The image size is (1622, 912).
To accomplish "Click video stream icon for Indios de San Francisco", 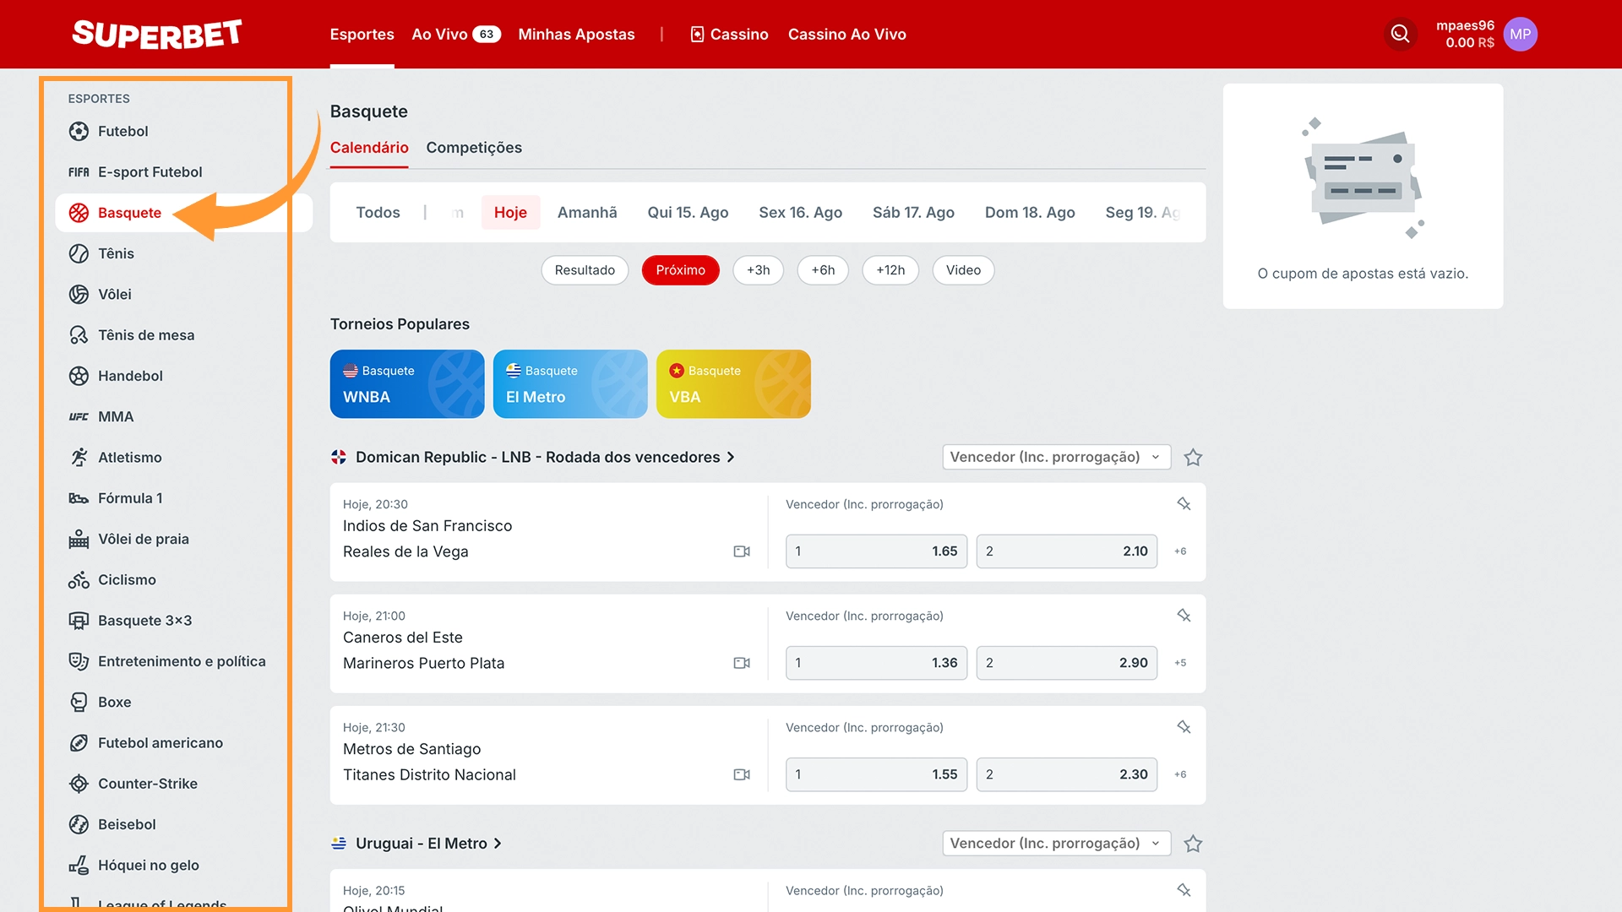I will pyautogui.click(x=742, y=551).
